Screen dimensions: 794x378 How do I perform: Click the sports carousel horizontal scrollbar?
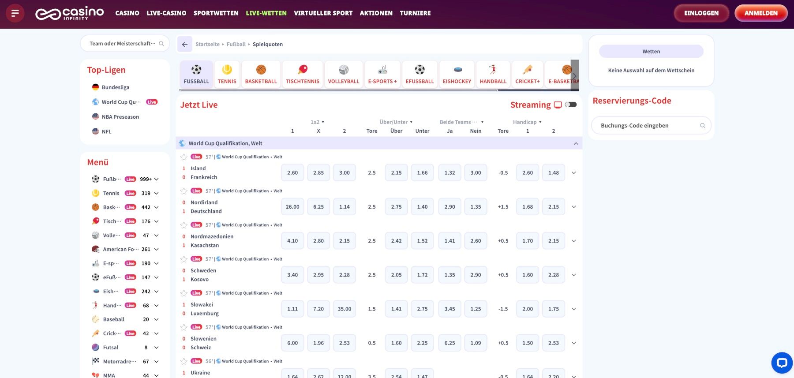pyautogui.click(x=339, y=90)
